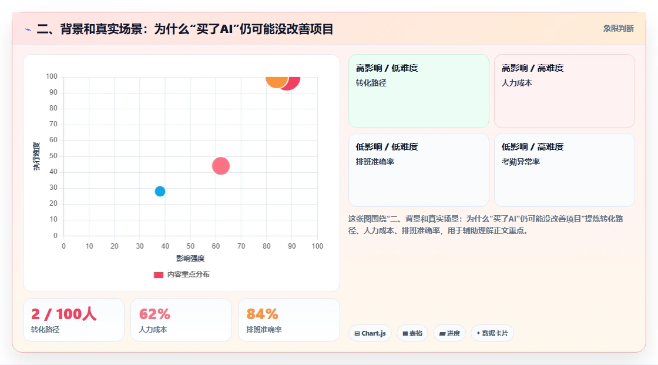Click 转化路径 inside the green quadrant card

click(x=371, y=83)
